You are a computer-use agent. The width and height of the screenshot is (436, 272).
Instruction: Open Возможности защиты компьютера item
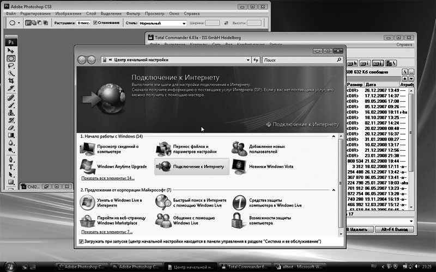(x=262, y=220)
